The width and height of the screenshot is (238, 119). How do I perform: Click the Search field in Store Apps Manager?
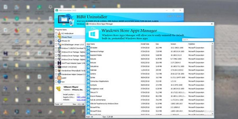pyautogui.click(x=198, y=40)
